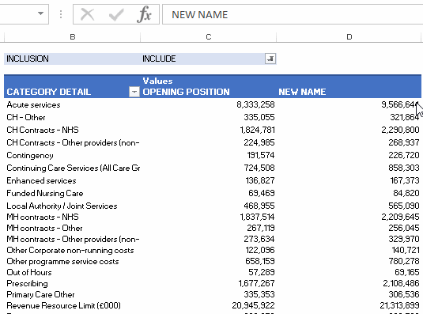423x314 pixels.
Task: Select opening position value 1,837,514
Action: (258, 217)
